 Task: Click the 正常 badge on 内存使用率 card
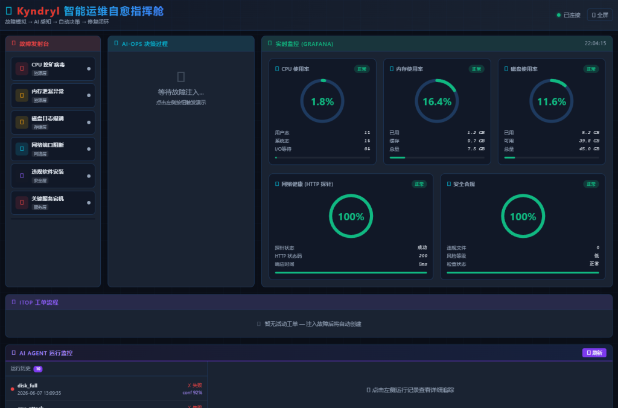[x=477, y=69]
